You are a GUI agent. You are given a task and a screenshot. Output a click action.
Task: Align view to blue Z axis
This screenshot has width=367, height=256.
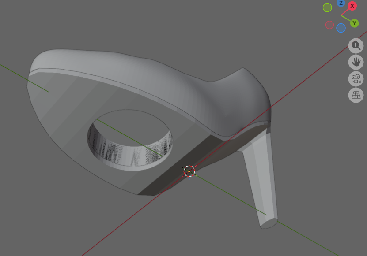[341, 3]
